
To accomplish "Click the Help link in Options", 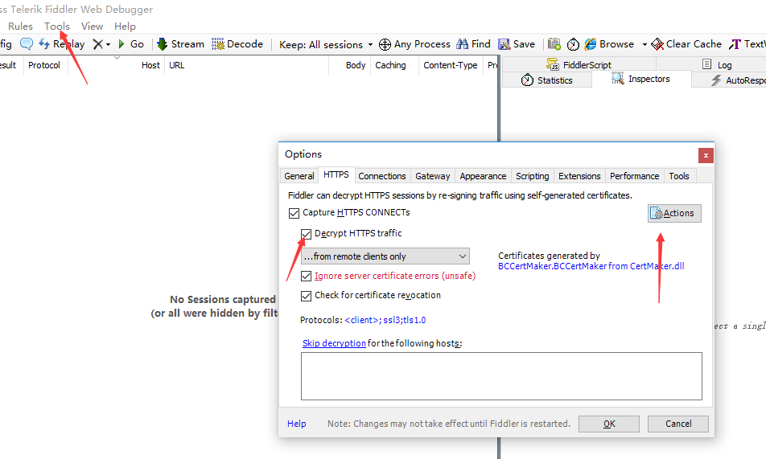I will (x=297, y=424).
